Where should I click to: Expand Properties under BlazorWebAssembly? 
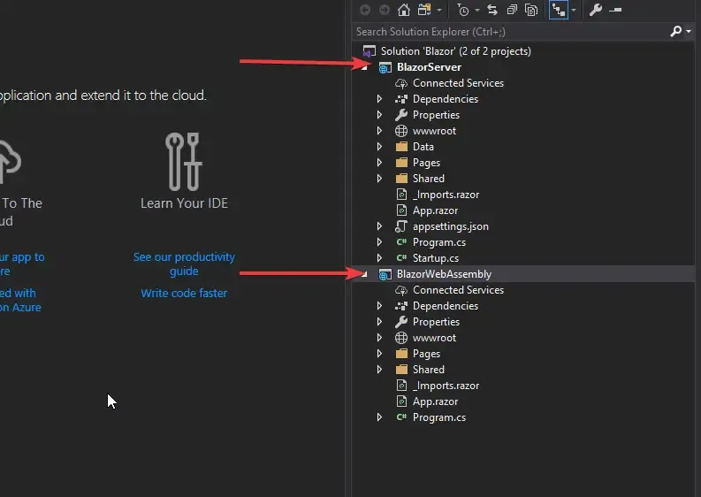coord(379,322)
